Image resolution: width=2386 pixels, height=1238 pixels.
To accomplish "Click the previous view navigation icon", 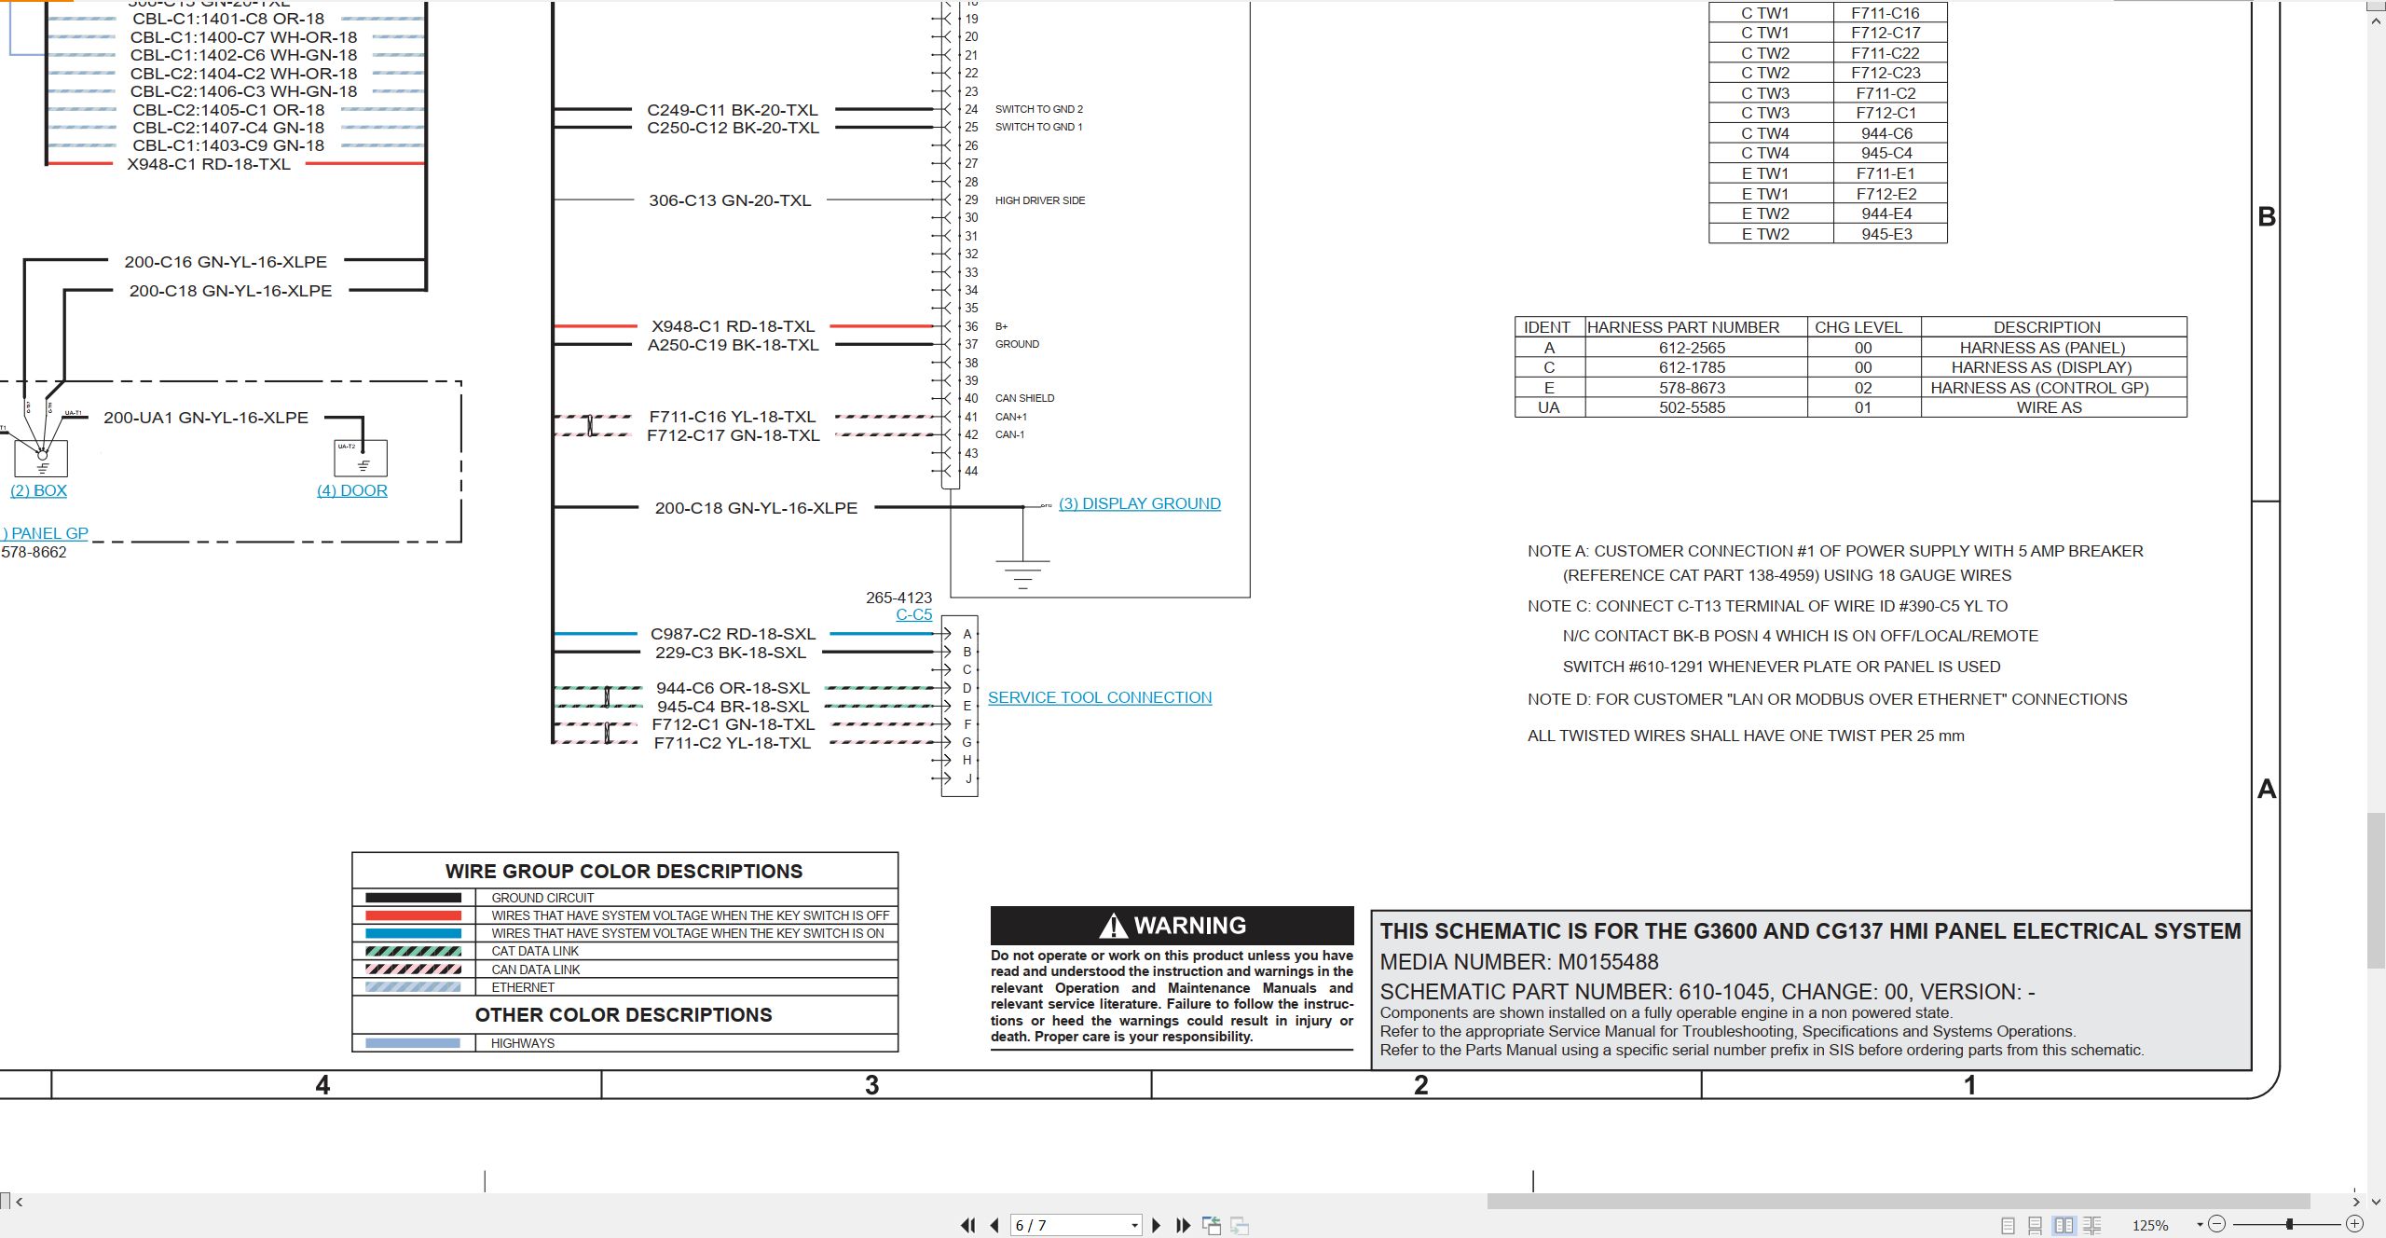I will click(1211, 1225).
